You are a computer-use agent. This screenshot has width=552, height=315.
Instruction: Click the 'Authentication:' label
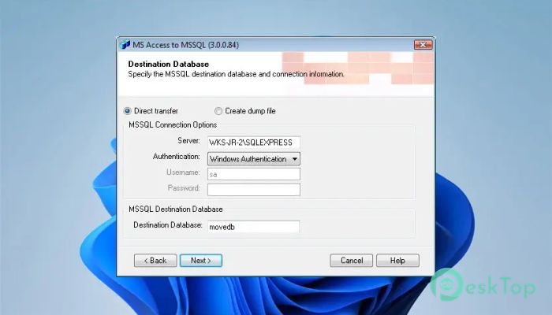tap(177, 157)
